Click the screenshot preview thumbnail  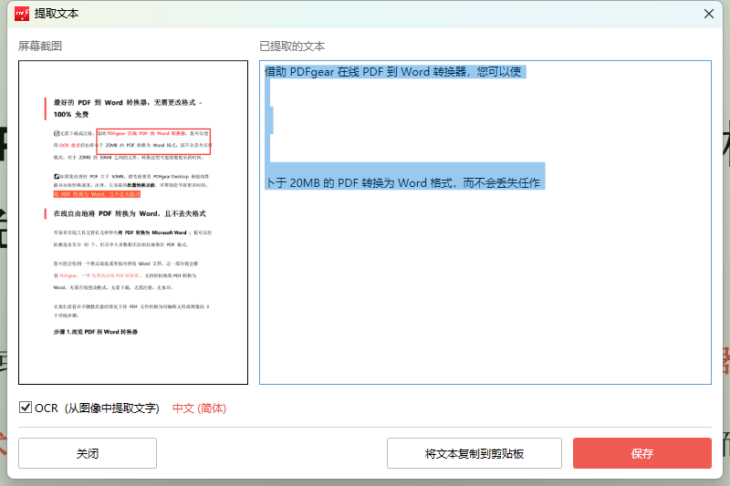point(133,222)
